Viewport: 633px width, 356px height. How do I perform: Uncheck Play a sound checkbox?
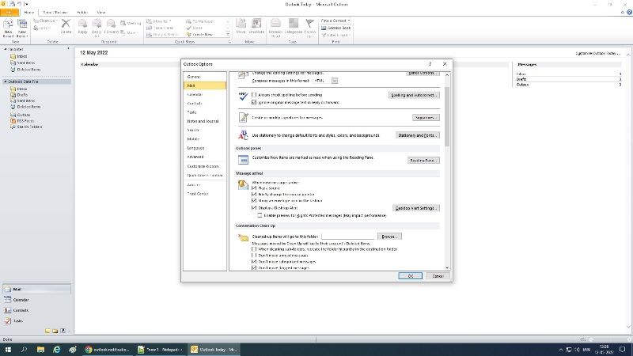254,188
